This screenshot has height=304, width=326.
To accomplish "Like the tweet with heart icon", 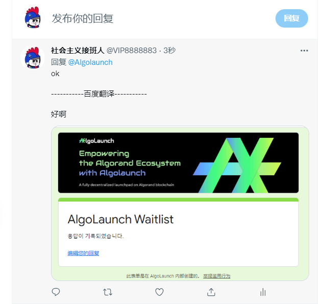I will click(x=160, y=292).
